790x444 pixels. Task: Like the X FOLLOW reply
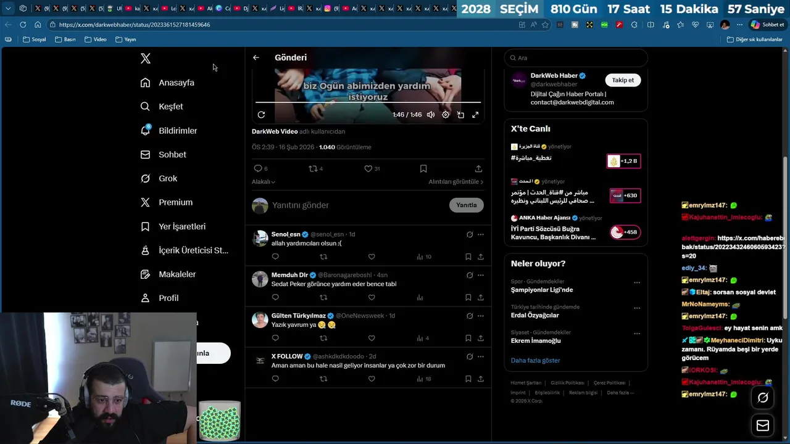pos(372,379)
